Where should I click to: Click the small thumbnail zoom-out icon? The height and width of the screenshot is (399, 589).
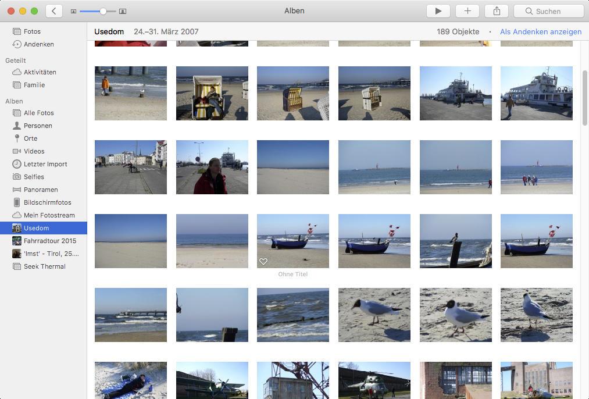(x=74, y=11)
